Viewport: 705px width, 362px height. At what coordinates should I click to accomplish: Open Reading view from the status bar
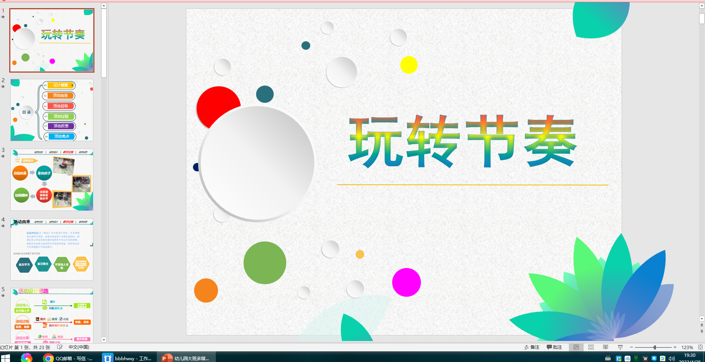pos(605,347)
